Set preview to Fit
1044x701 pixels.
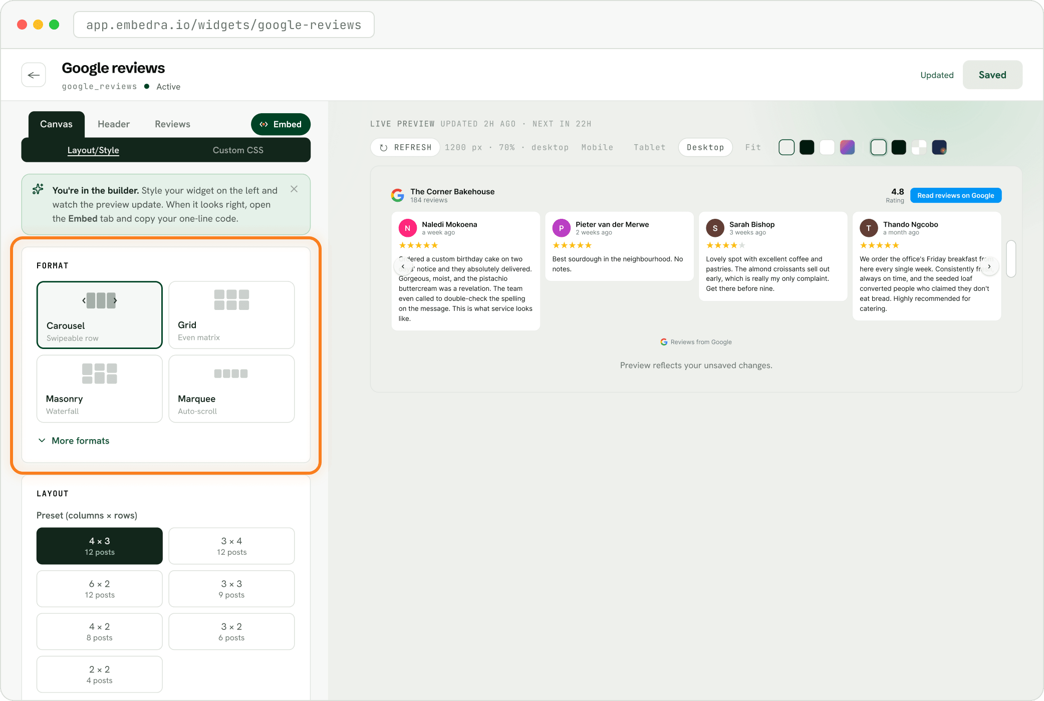click(753, 147)
